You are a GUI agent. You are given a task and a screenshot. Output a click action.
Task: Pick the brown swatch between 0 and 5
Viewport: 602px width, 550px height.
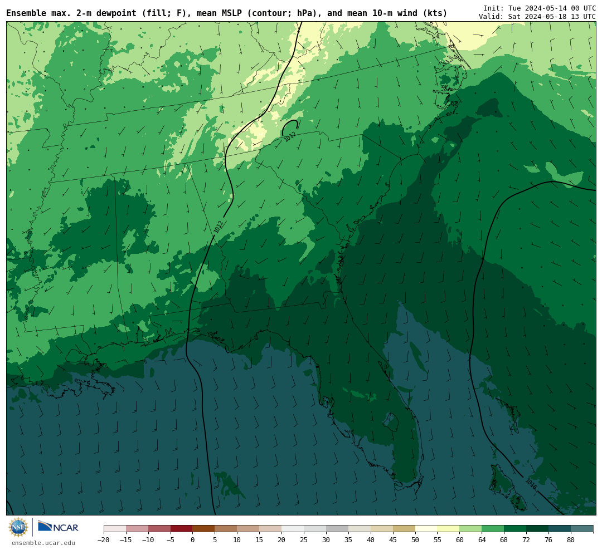(204, 529)
